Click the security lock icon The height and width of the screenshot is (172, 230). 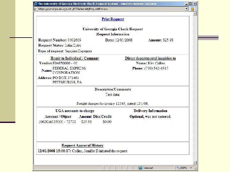point(192,9)
